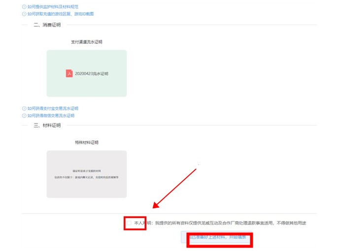
Task: Click the 二、消费证明 section heading
Action: click(47, 25)
